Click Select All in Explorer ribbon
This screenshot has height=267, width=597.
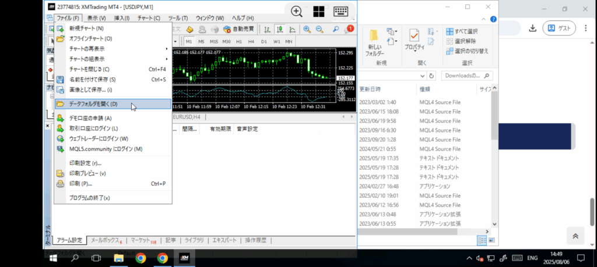(465, 31)
